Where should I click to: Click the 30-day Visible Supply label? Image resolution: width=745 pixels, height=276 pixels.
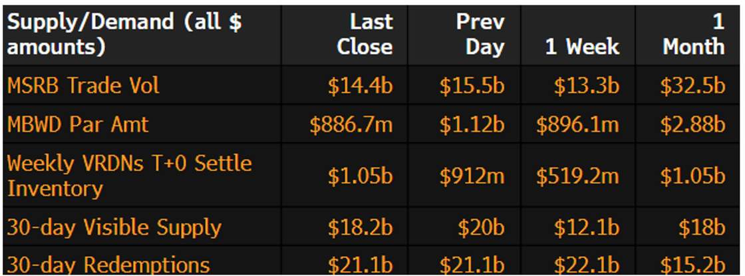tap(114, 227)
